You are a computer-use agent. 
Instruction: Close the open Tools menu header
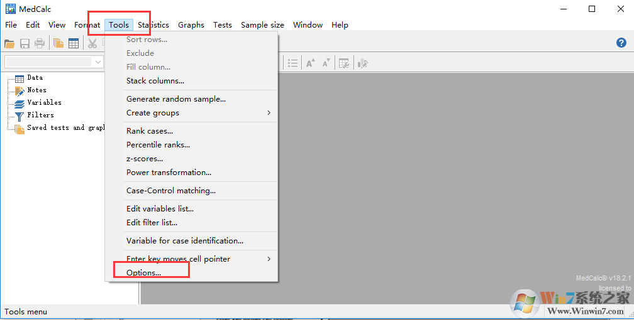[x=118, y=25]
